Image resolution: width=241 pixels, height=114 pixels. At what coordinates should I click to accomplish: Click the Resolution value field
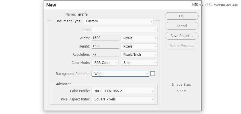click(x=105, y=54)
